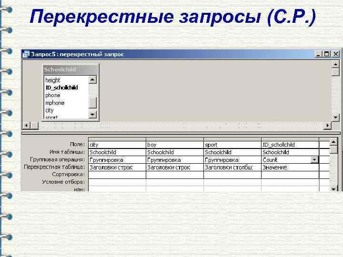Click the Групповая операция row label
The width and height of the screenshot is (343, 257).
(x=57, y=159)
